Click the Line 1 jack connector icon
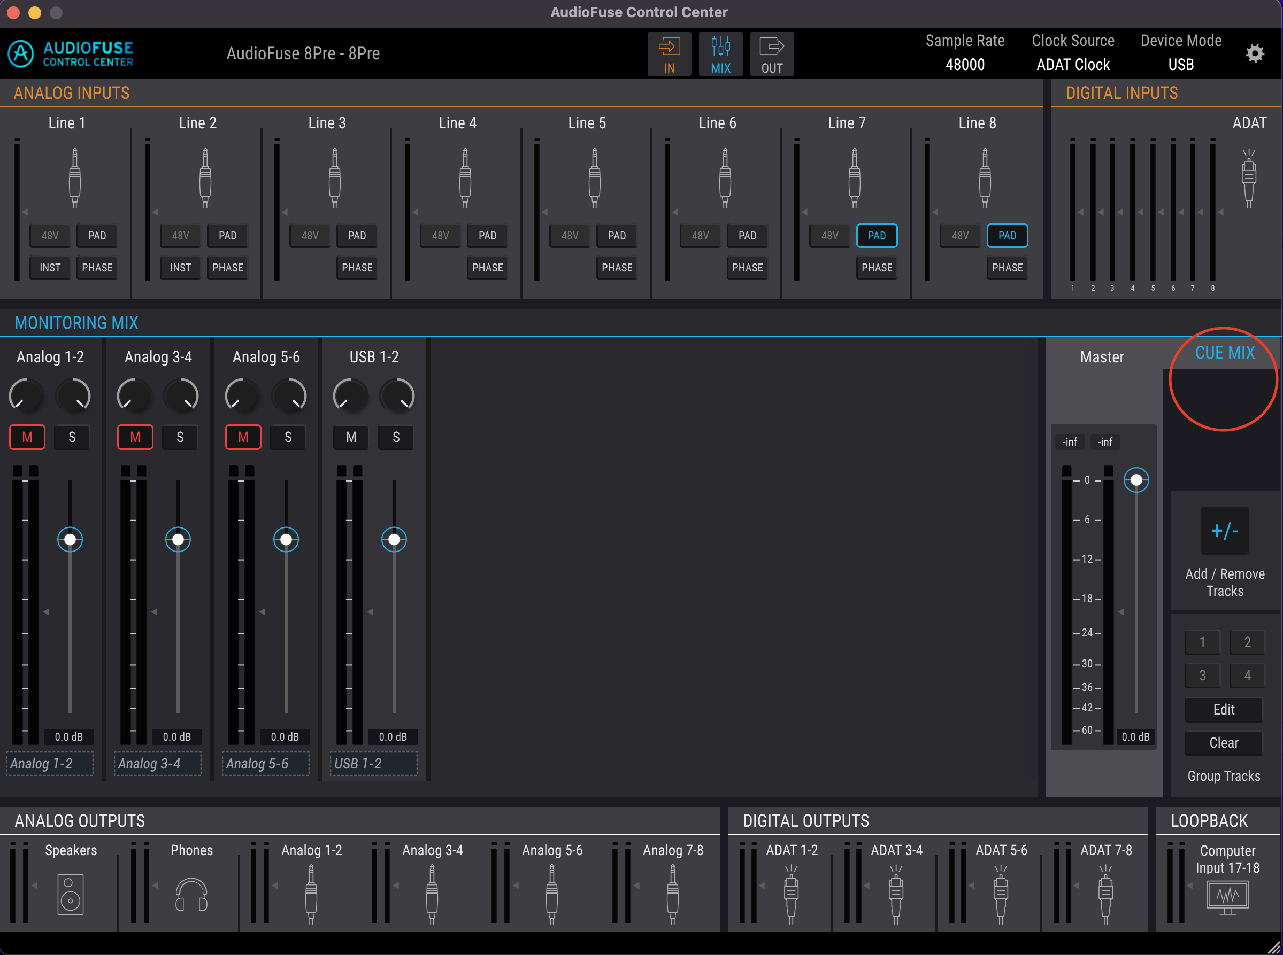The image size is (1283, 955). [x=75, y=178]
